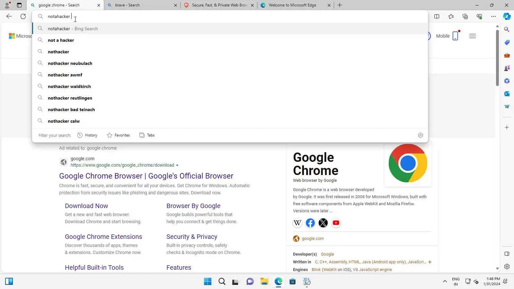Expand the ad URL dropdown arrow
Screen dimensions: 514x289
[177, 165]
